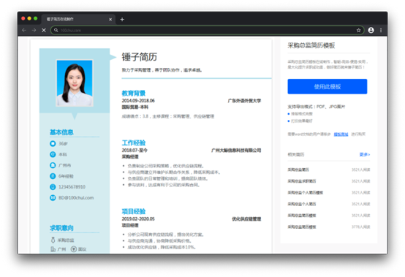Click the 基本信息 sidebar heading

61,132
